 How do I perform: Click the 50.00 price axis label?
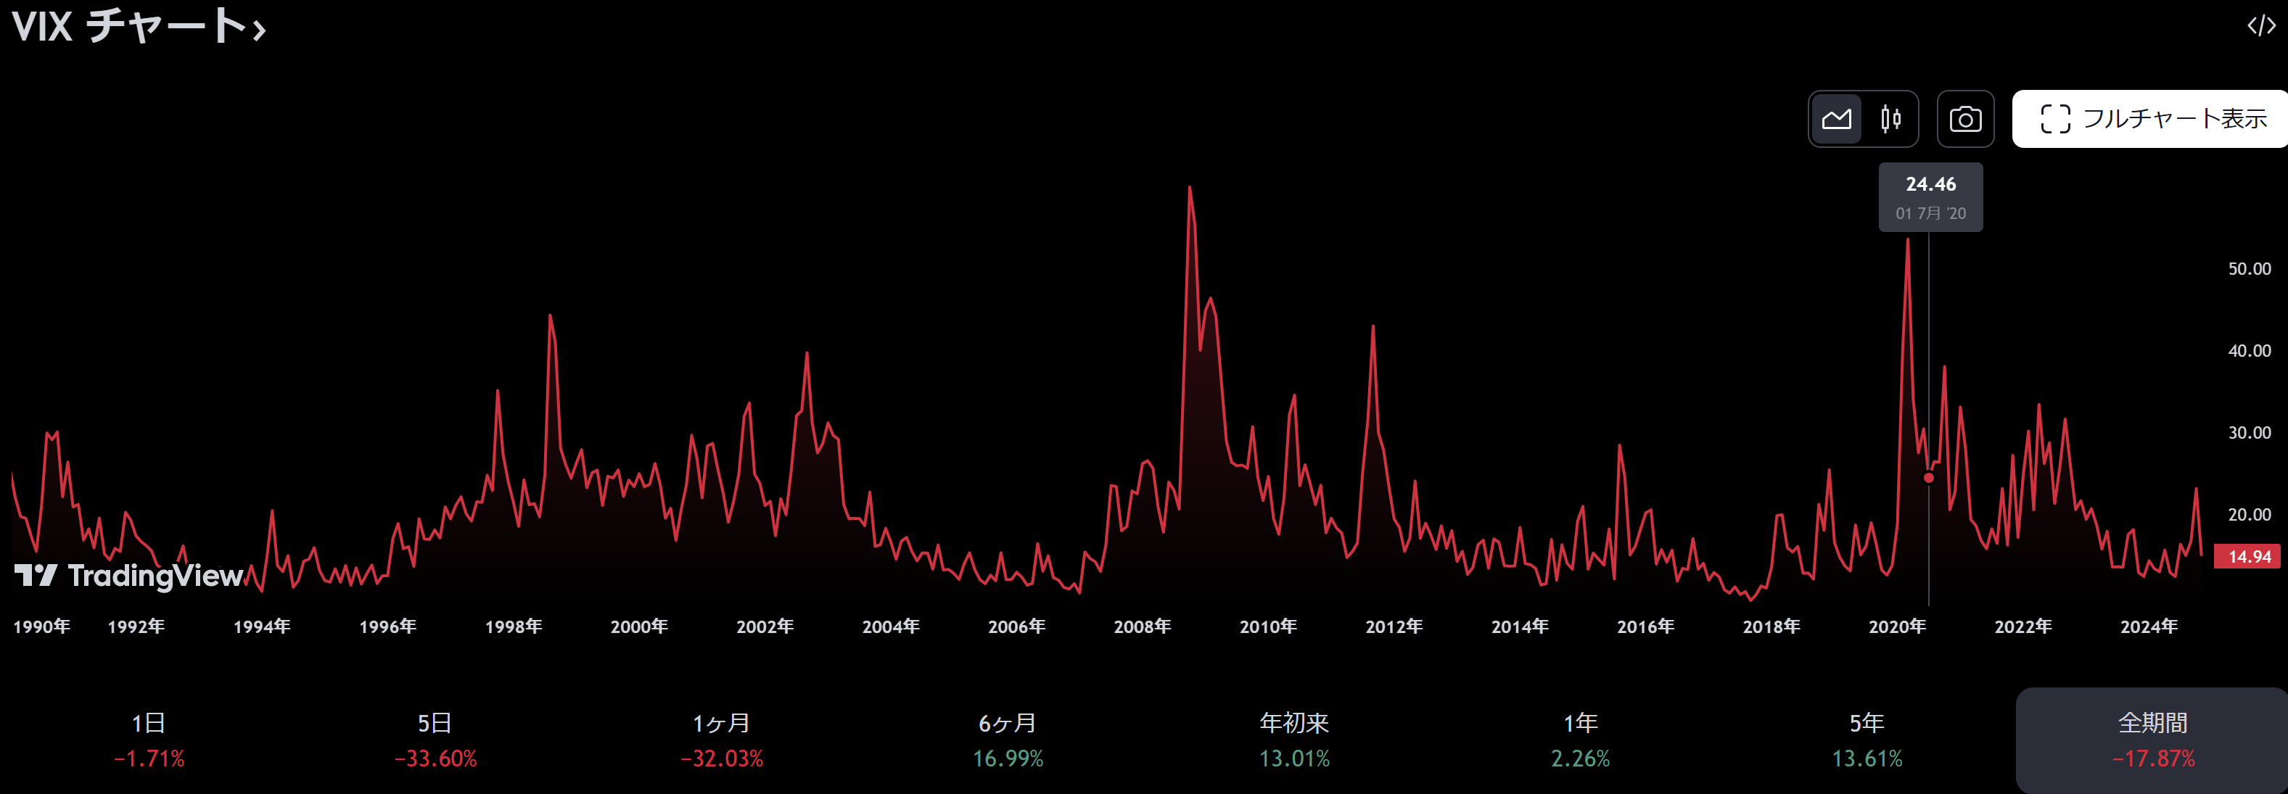click(x=2248, y=269)
